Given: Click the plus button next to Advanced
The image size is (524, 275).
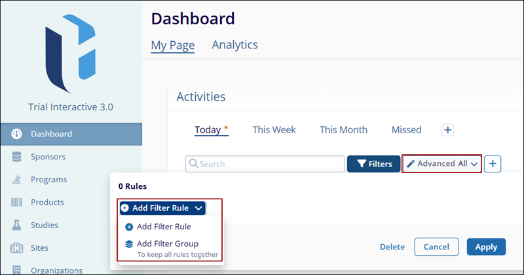Looking at the screenshot, I should click(x=493, y=164).
